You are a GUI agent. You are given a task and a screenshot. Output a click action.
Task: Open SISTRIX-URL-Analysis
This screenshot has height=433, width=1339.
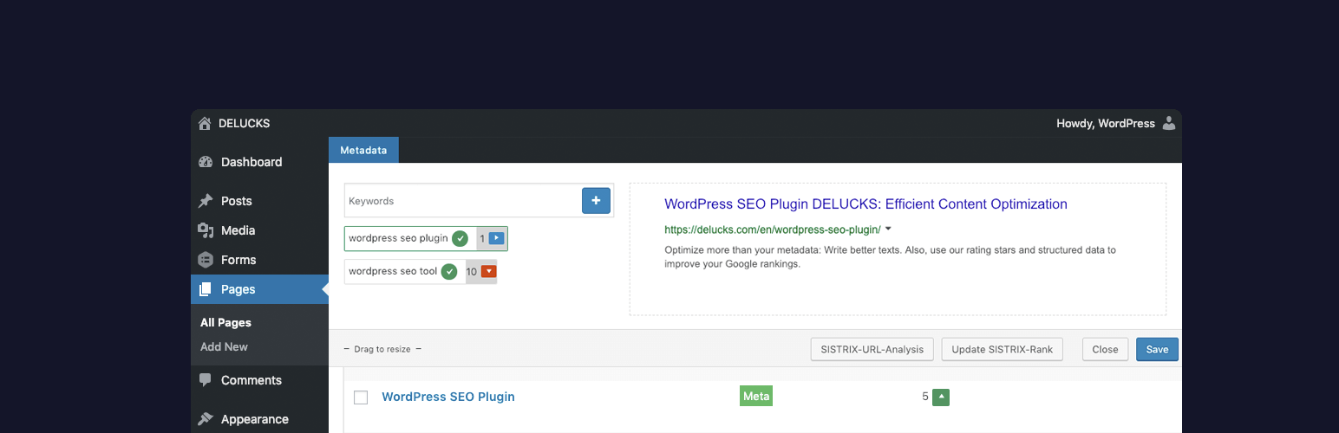872,350
